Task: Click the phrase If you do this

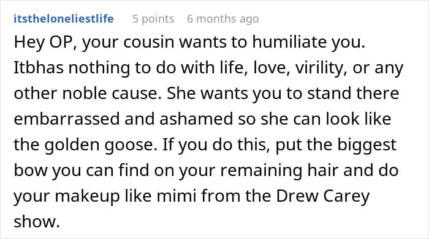Action: [x=214, y=145]
